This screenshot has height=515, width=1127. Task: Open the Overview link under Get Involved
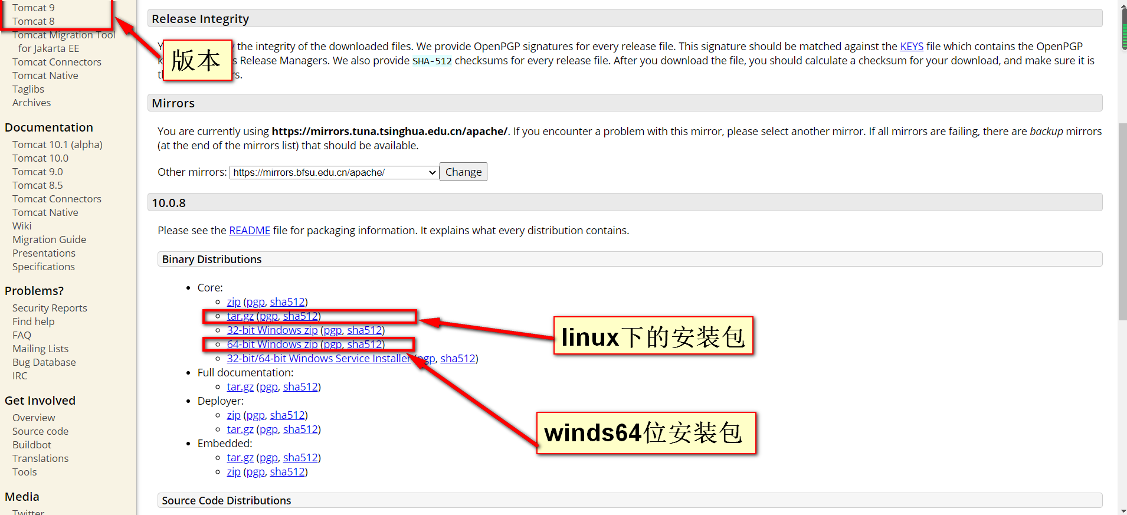[34, 418]
